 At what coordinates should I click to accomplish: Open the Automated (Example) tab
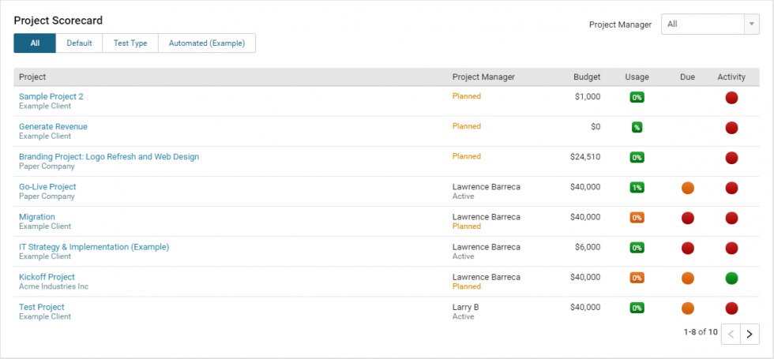pos(207,43)
